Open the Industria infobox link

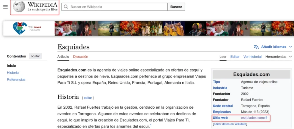[220, 88]
